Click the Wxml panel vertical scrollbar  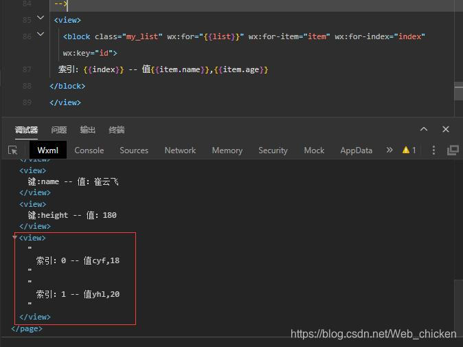459,308
